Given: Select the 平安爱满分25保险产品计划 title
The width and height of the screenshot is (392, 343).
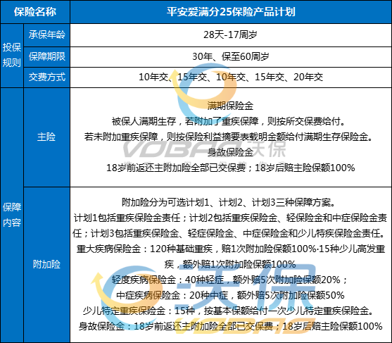Looking at the screenshot, I should [231, 12].
